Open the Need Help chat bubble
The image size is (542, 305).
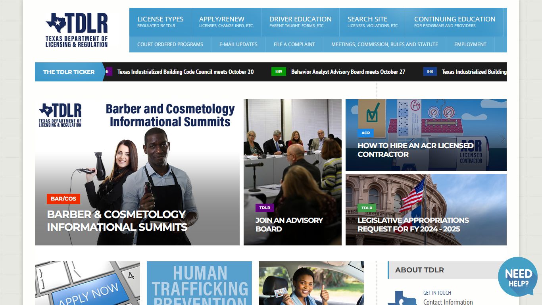518,277
